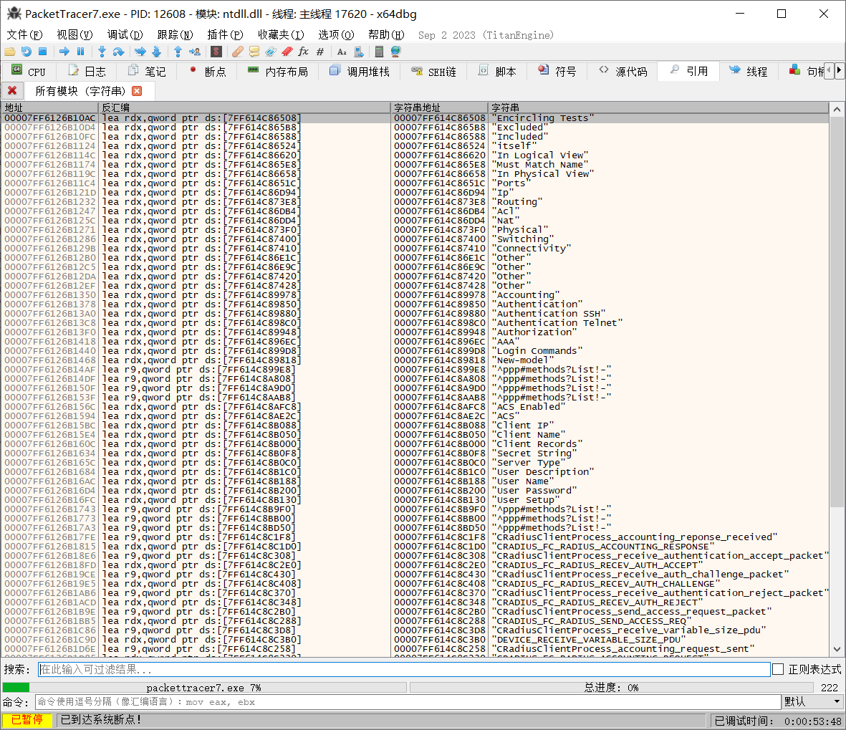Select the row with string "Encircling Tests"
The width and height of the screenshot is (846, 730).
415,117
